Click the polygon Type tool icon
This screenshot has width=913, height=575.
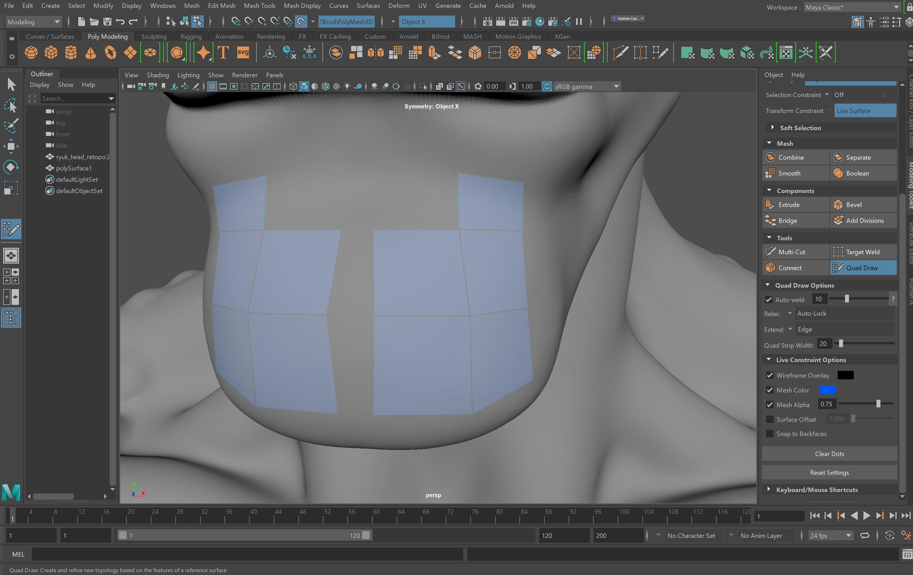click(x=223, y=53)
